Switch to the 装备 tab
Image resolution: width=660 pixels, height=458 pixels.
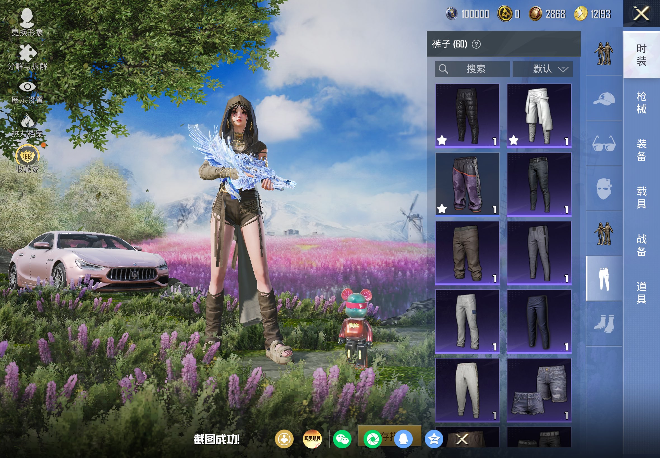point(641,150)
